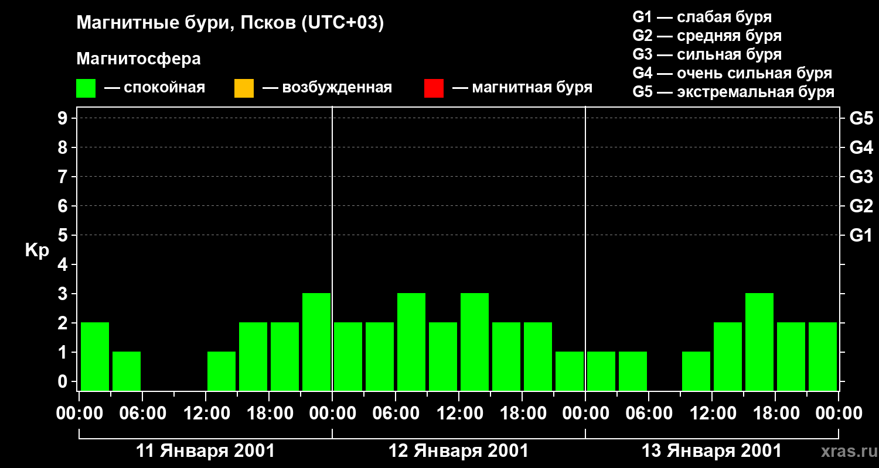Click the '18:00' tick label for 11 January

point(269,414)
